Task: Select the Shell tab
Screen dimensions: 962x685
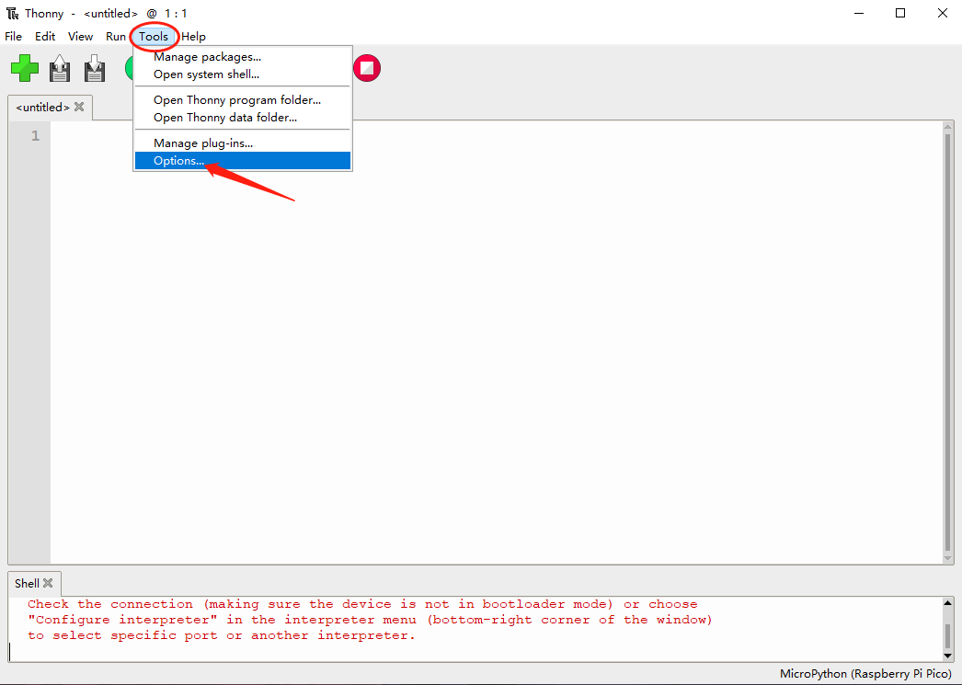Action: pos(27,583)
